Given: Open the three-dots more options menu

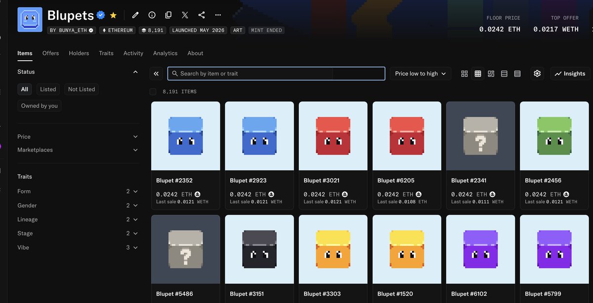Looking at the screenshot, I should [218, 15].
